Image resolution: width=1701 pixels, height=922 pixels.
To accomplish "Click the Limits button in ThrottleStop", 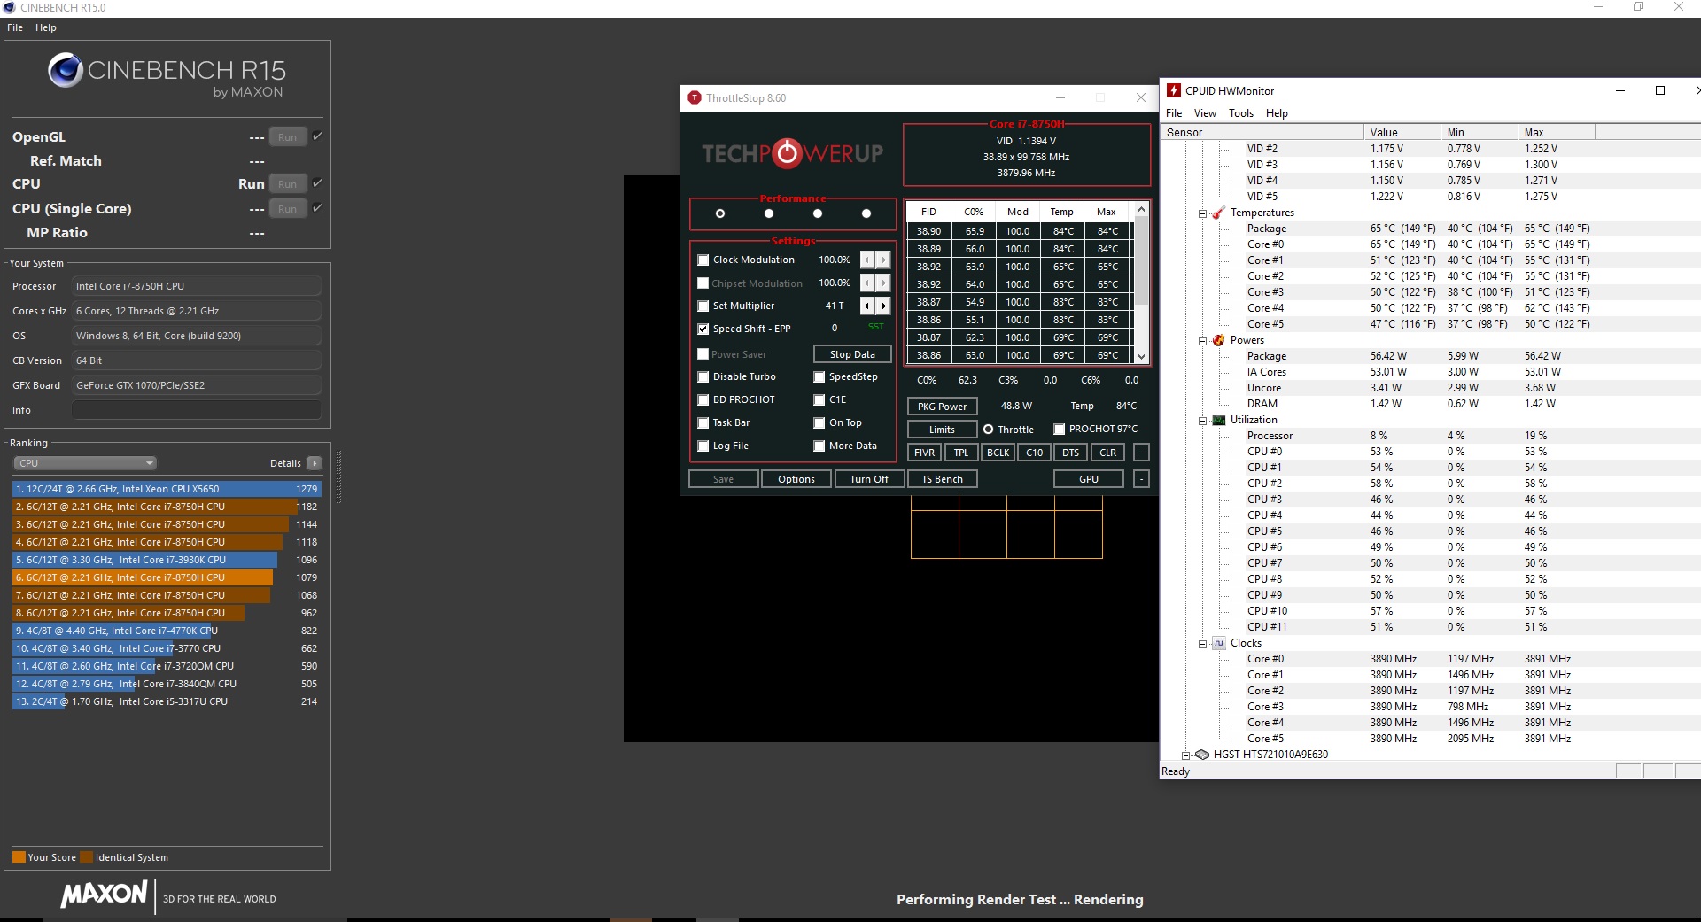I will [942, 430].
